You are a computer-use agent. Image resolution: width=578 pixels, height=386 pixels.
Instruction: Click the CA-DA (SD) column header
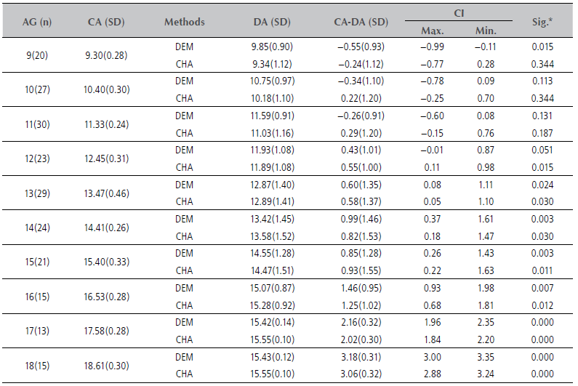(358, 22)
